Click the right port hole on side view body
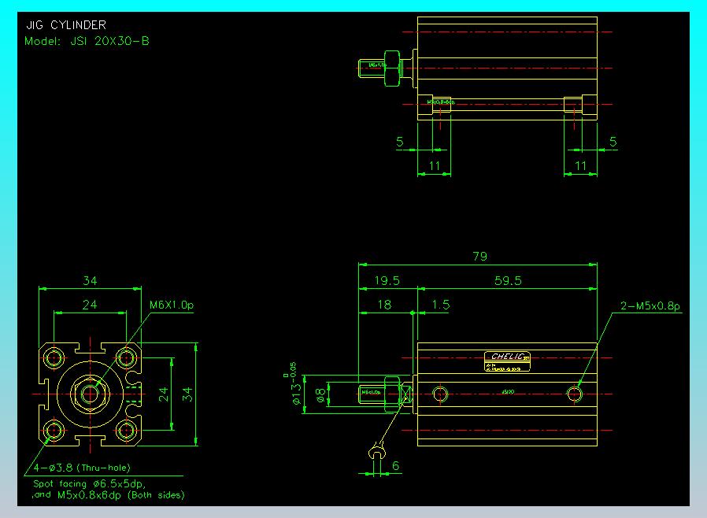Screen dimensions: 707x518 (576, 393)
